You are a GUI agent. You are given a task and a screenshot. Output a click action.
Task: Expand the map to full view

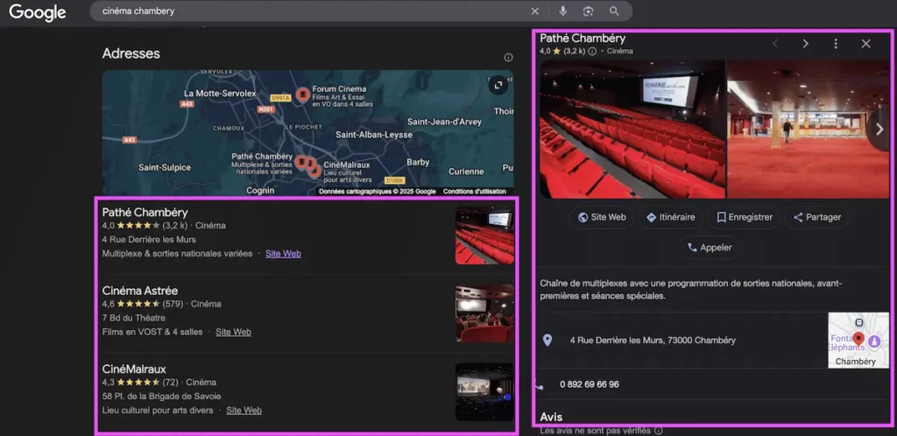498,85
